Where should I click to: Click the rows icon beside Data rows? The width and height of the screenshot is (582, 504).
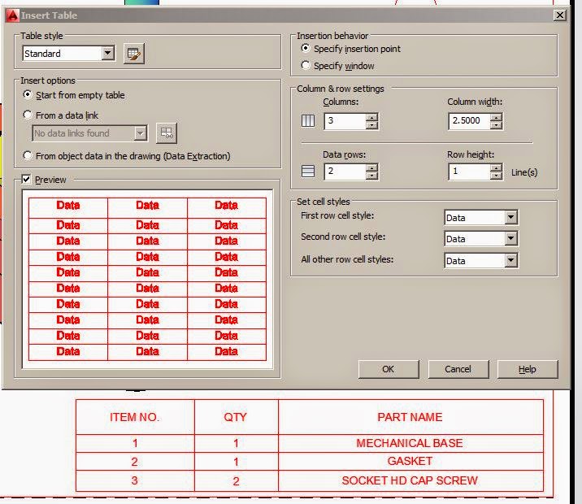pos(308,171)
